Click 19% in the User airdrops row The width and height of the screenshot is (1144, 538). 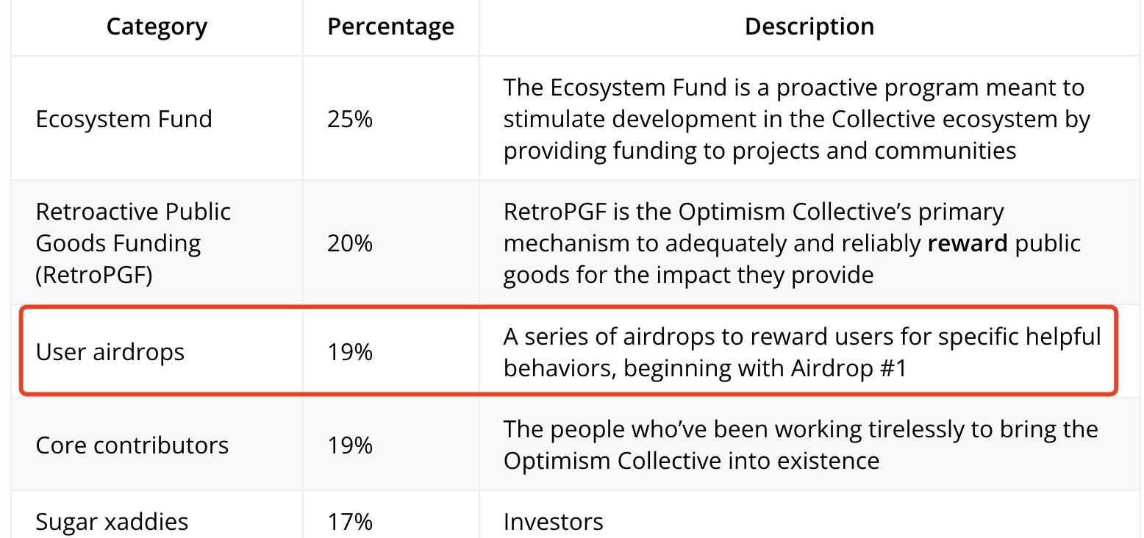point(350,352)
